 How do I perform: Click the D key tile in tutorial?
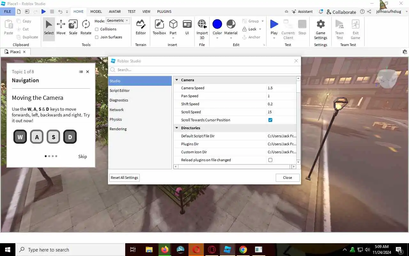click(x=70, y=137)
